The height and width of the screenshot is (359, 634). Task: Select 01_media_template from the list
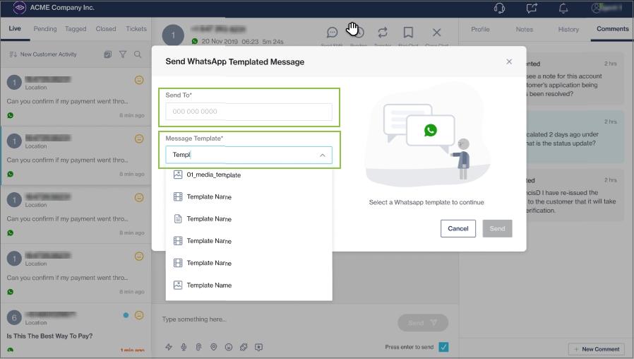point(213,175)
